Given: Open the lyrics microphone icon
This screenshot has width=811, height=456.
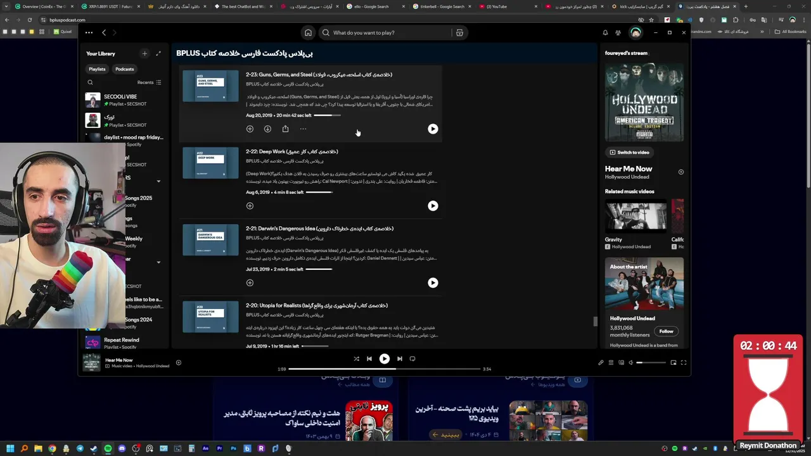Looking at the screenshot, I should [x=601, y=362].
